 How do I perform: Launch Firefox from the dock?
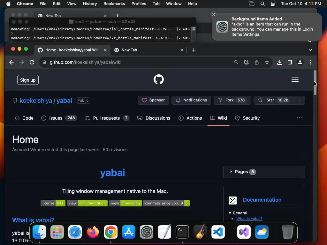[x=93, y=232]
